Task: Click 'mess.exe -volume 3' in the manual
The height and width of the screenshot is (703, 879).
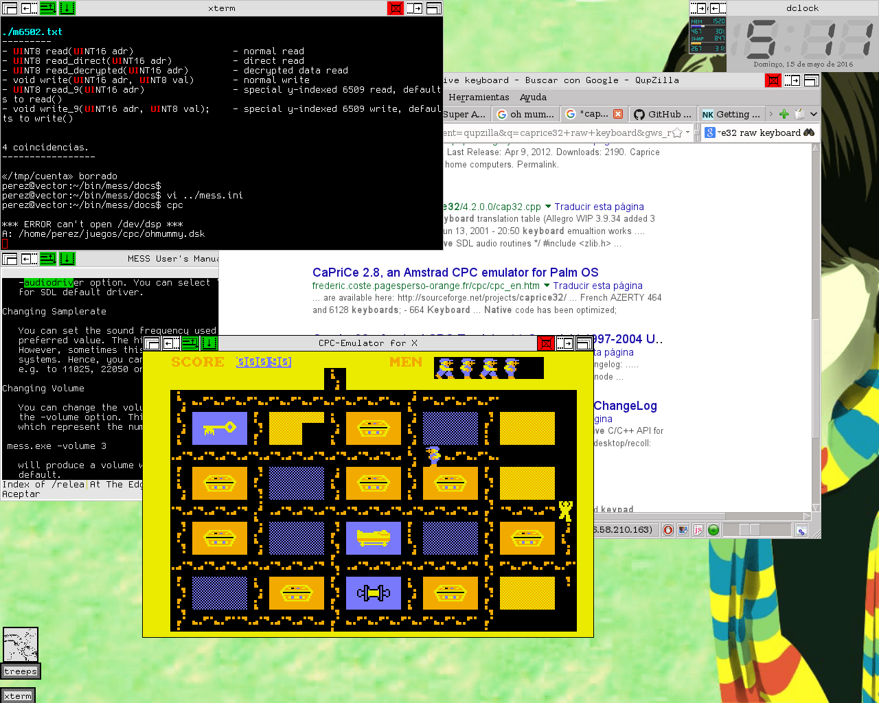Action: pos(56,446)
